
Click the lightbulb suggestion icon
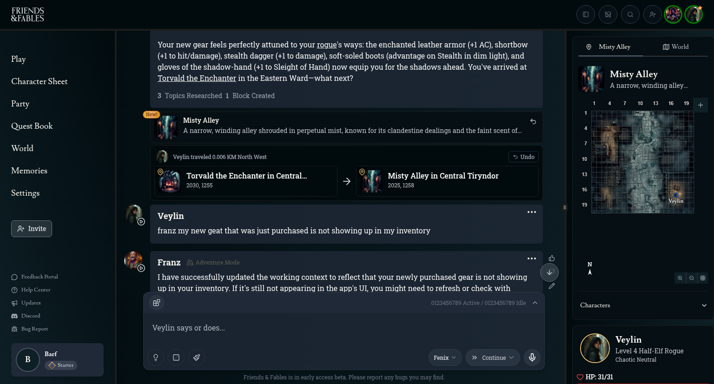(156, 358)
